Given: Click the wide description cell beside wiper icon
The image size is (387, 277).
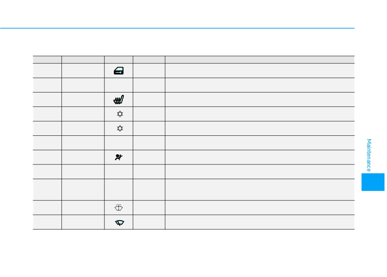Looking at the screenshot, I should [260, 222].
